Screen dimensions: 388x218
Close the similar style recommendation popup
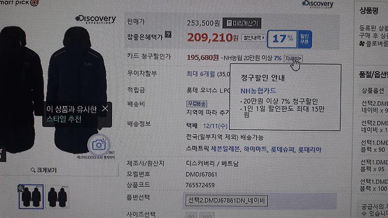pos(105,108)
